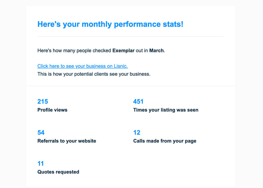Click the 'Quotes requested' label

click(58, 172)
